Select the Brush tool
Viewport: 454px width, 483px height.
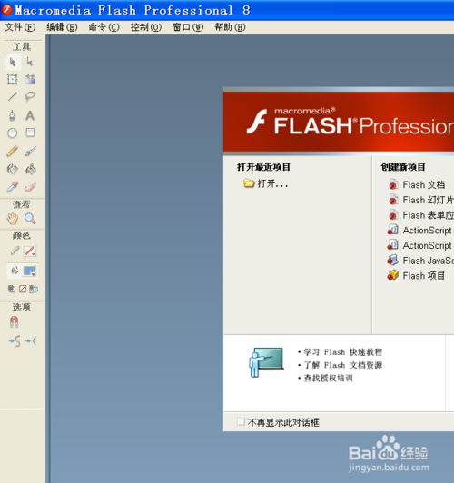[30, 151]
